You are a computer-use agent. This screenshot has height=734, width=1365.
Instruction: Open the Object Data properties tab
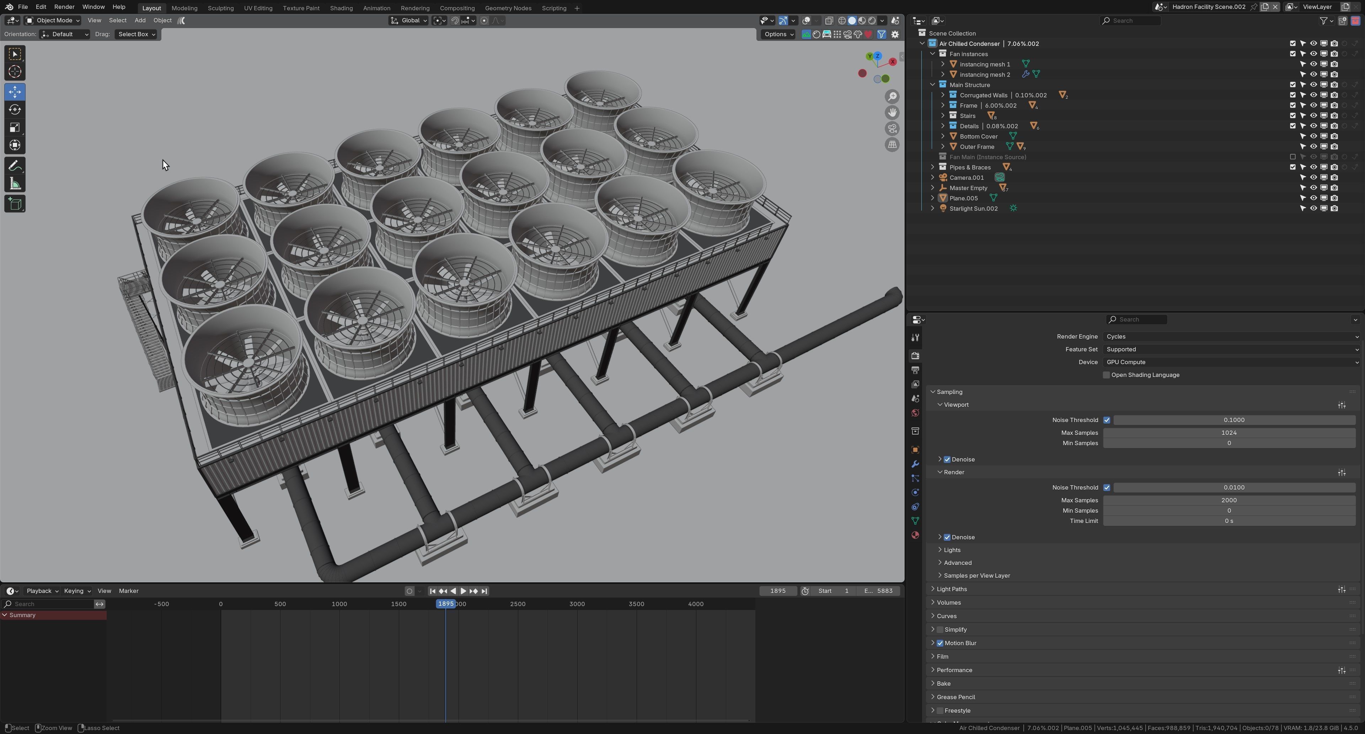915,521
